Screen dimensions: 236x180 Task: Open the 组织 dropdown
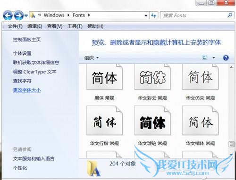tap(92, 58)
